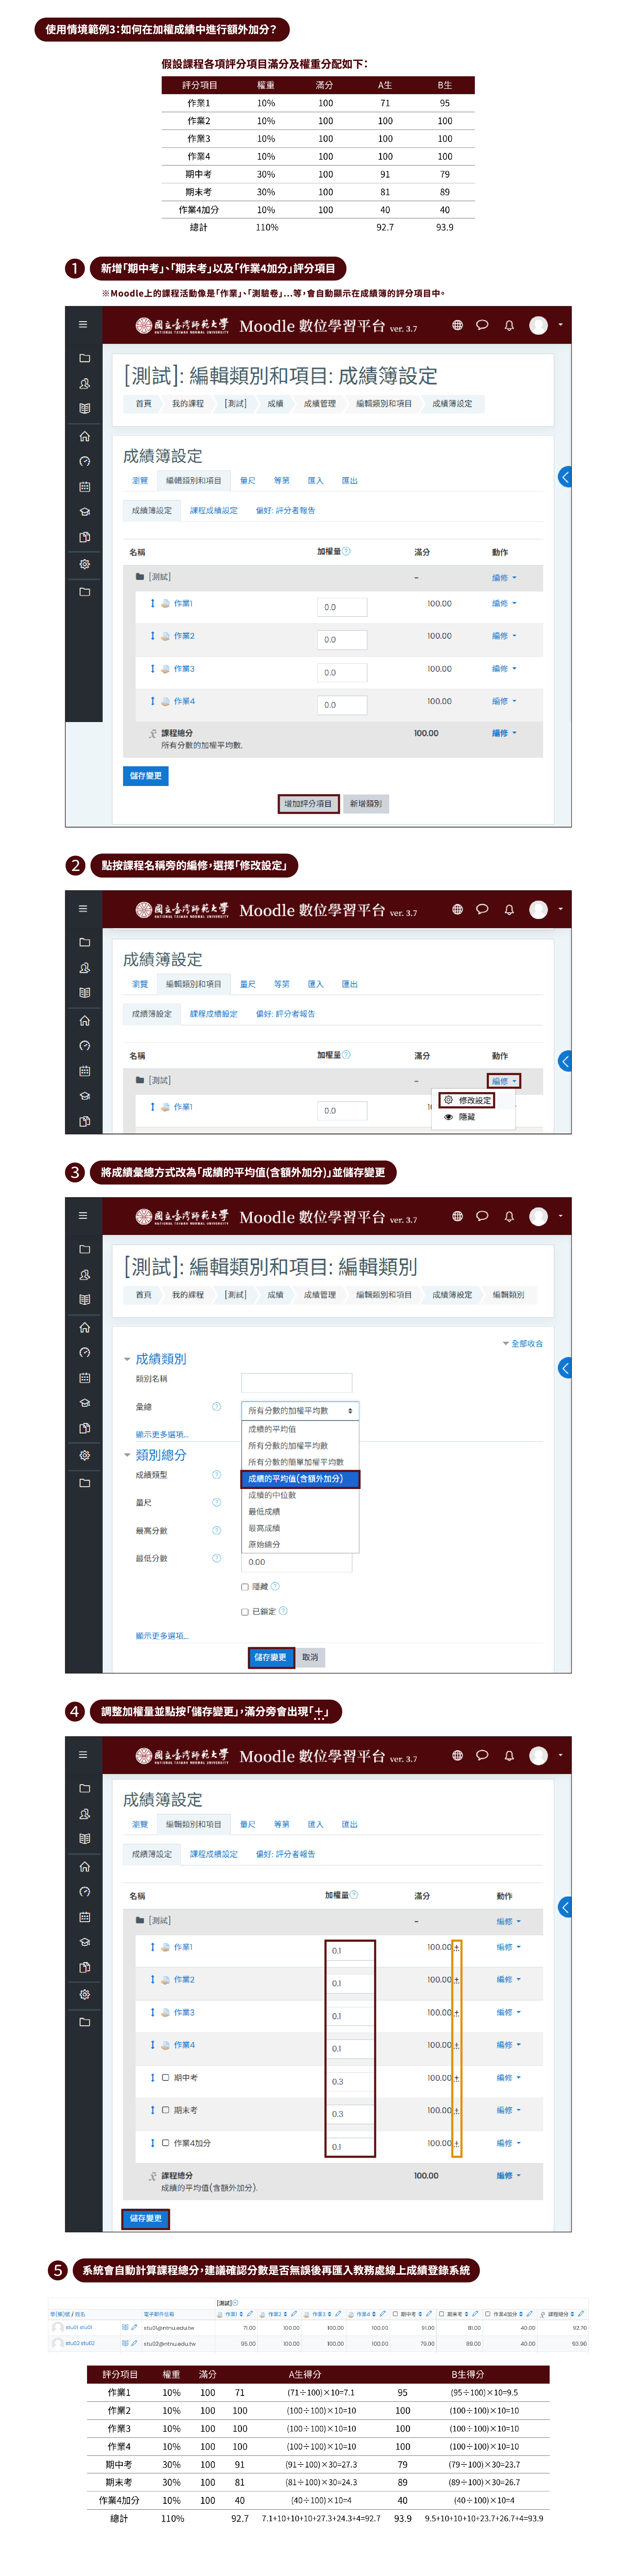Viewport: 637px width, 2576px height.
Task: Click 儲存變更 button in step 3 form
Action: click(271, 1658)
